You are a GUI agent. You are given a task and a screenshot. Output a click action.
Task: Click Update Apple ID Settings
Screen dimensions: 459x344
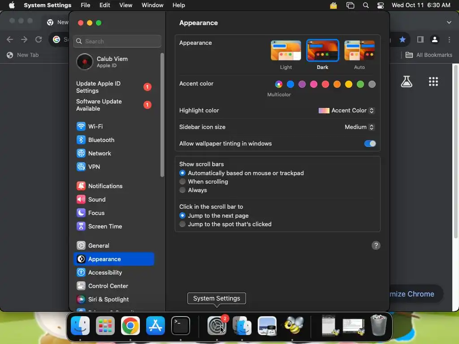click(113, 87)
